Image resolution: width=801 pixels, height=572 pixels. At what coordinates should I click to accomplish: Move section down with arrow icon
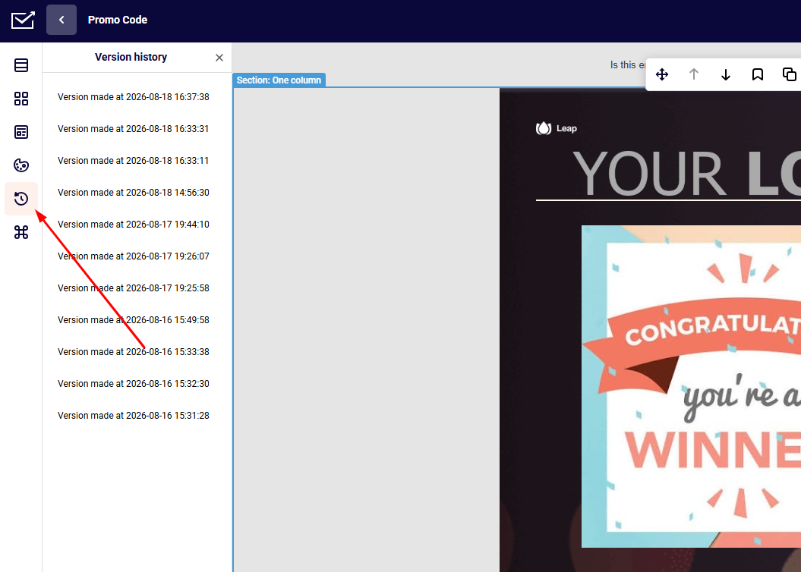pyautogui.click(x=725, y=74)
